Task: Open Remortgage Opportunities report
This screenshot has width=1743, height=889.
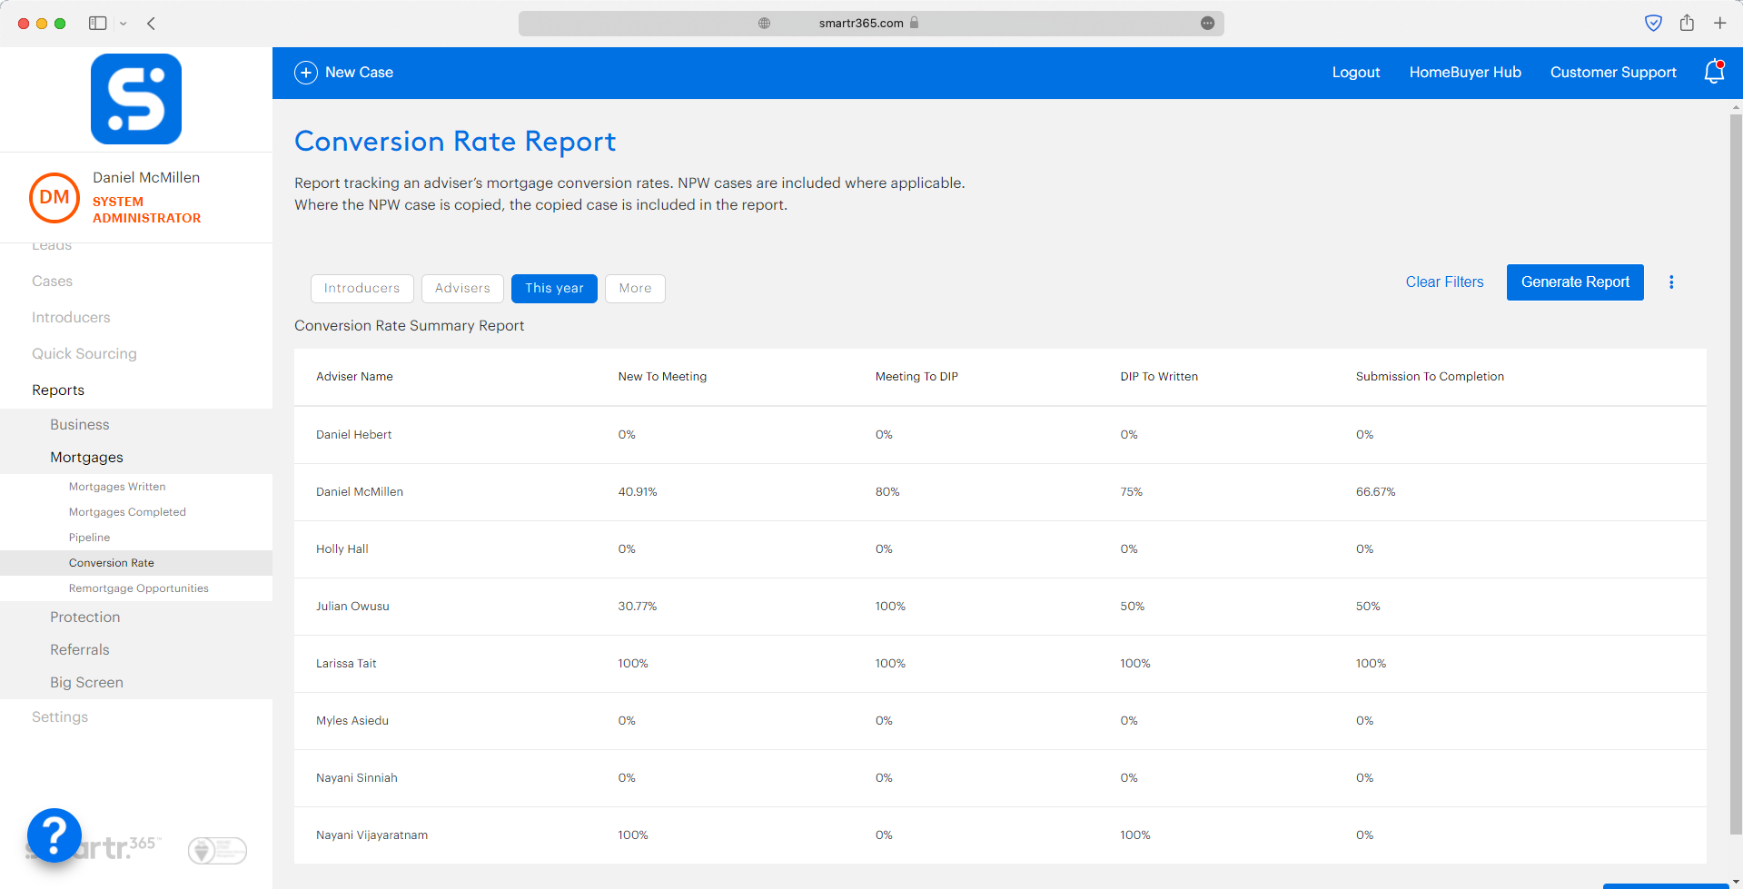Action: (x=139, y=588)
